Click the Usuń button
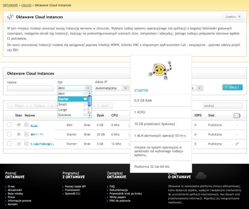The width and height of the screenshot is (249, 209). coord(103,105)
